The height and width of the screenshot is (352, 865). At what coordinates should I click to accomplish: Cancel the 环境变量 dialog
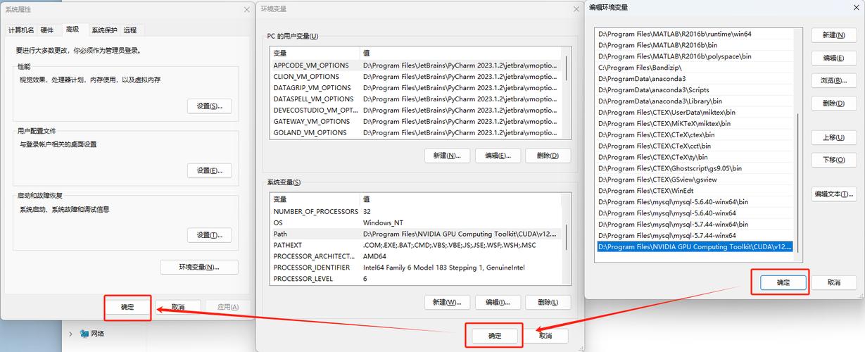coord(545,336)
